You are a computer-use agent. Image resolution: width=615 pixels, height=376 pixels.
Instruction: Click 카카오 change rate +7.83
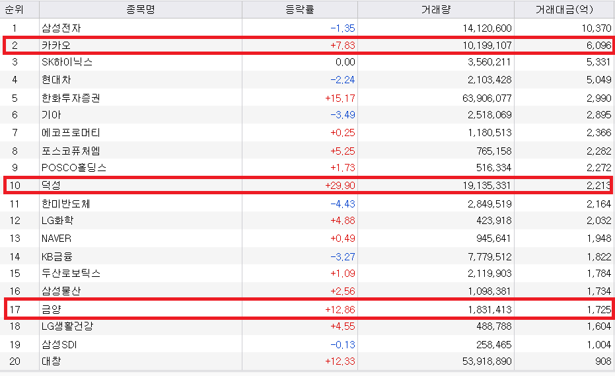tap(342, 45)
